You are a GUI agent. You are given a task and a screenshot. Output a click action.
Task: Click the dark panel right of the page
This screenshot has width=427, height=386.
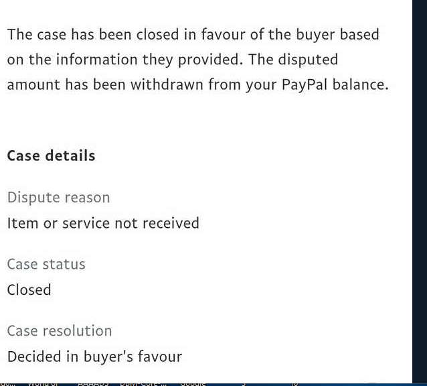tap(420, 188)
